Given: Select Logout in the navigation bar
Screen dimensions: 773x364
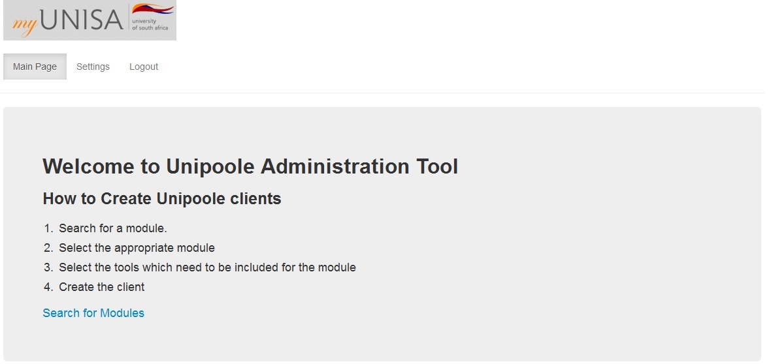Looking at the screenshot, I should [x=144, y=67].
